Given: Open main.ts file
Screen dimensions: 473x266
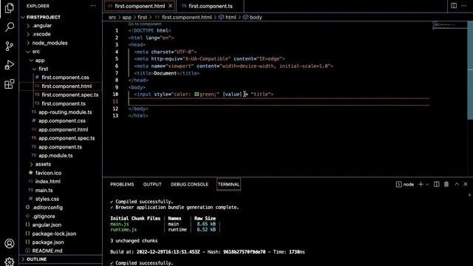Looking at the screenshot, I should [44, 191].
